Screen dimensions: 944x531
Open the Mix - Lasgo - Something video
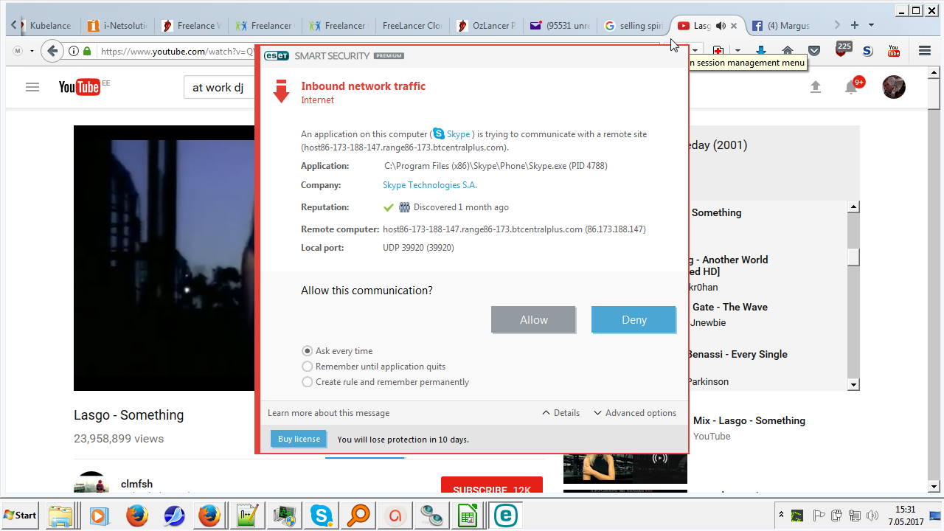(749, 420)
